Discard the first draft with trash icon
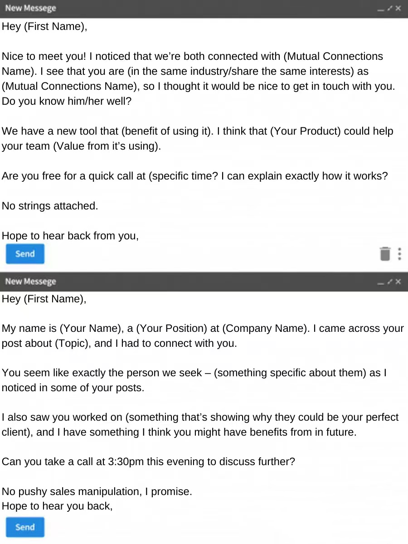The image size is (408, 544). coord(385,254)
